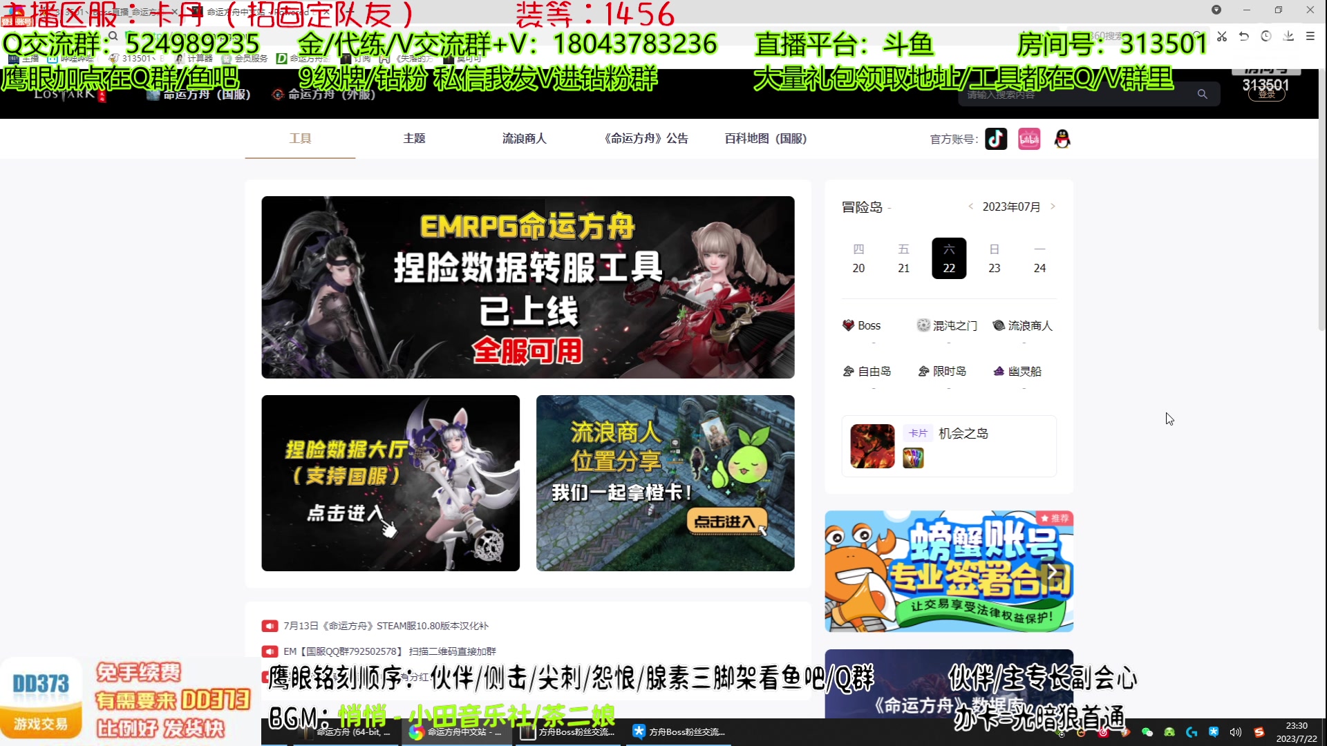Screen dimensions: 1327x746
Task: Open the EM 国服QQ群792502578 announcement
Action: [389, 651]
